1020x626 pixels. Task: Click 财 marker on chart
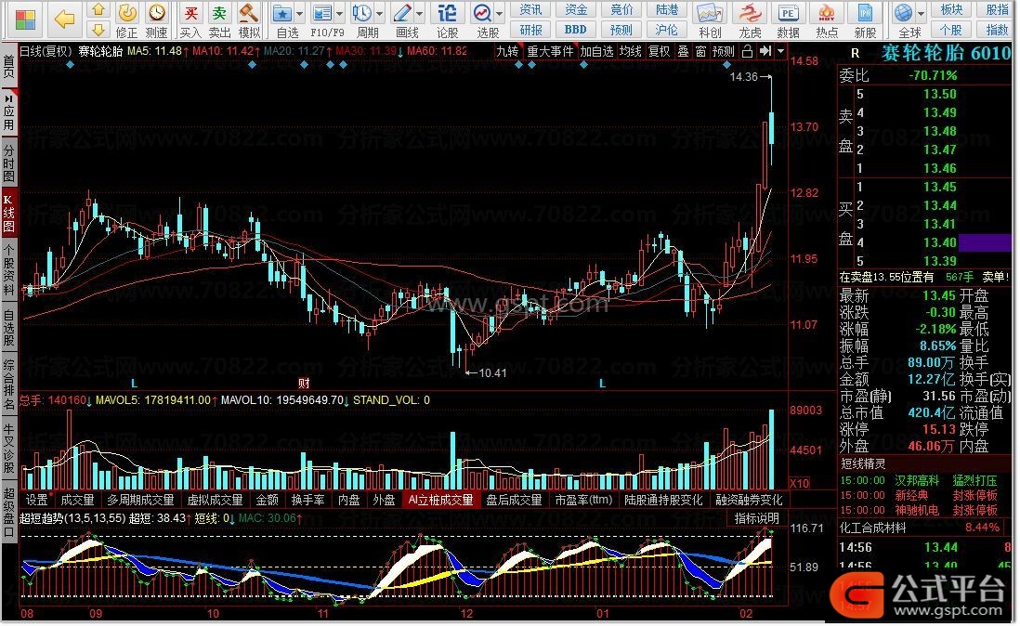304,383
